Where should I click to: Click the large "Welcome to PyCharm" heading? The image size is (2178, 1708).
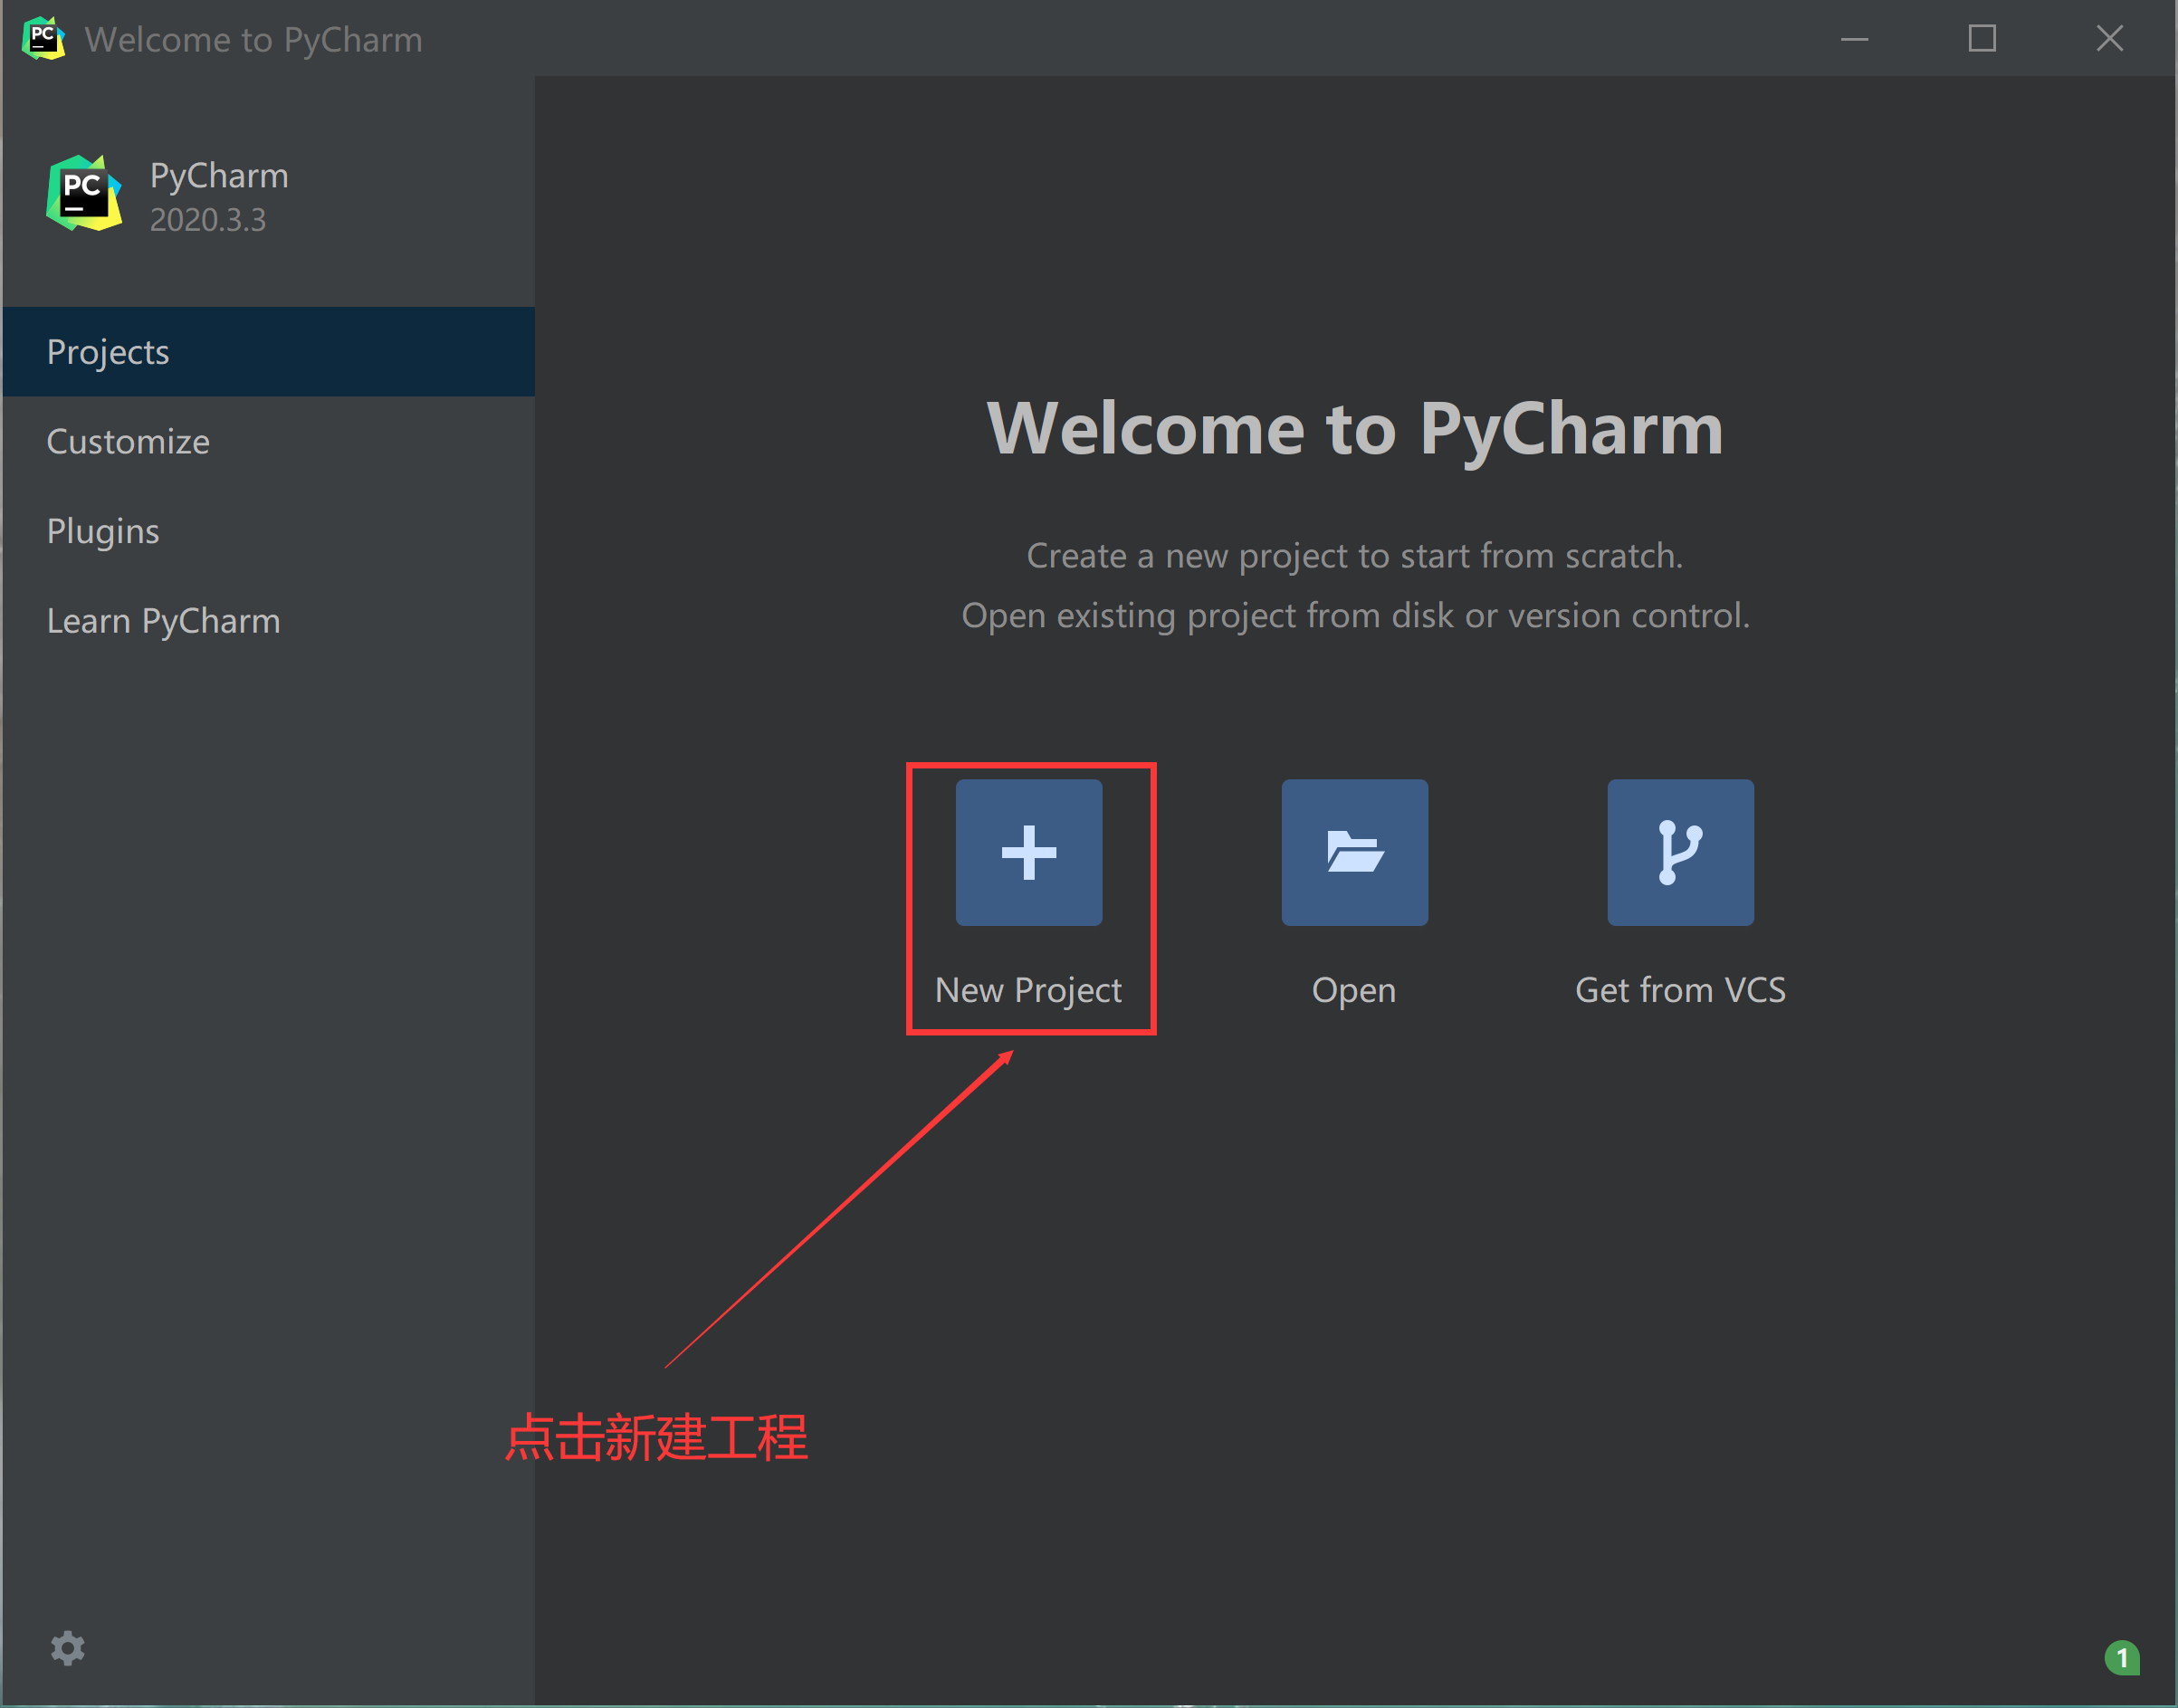tap(1355, 428)
